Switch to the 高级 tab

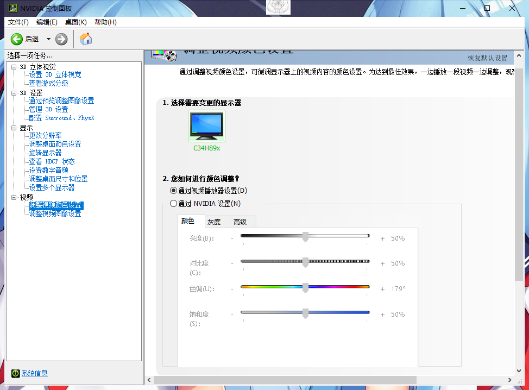coord(243,222)
